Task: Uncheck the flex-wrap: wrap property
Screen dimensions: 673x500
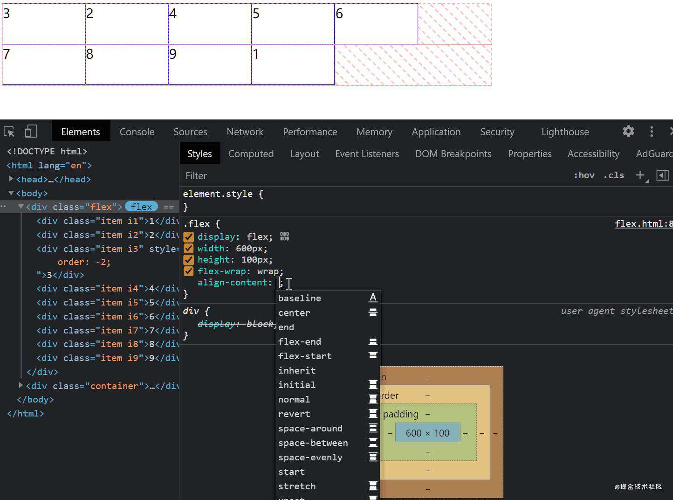Action: [188, 271]
